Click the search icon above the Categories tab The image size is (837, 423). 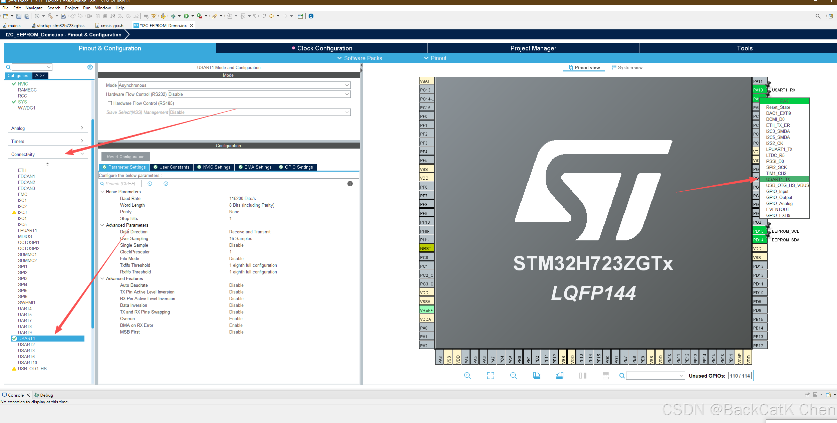pyautogui.click(x=8, y=67)
